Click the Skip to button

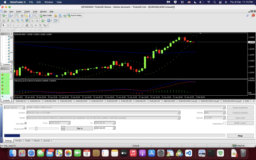(x=80, y=128)
